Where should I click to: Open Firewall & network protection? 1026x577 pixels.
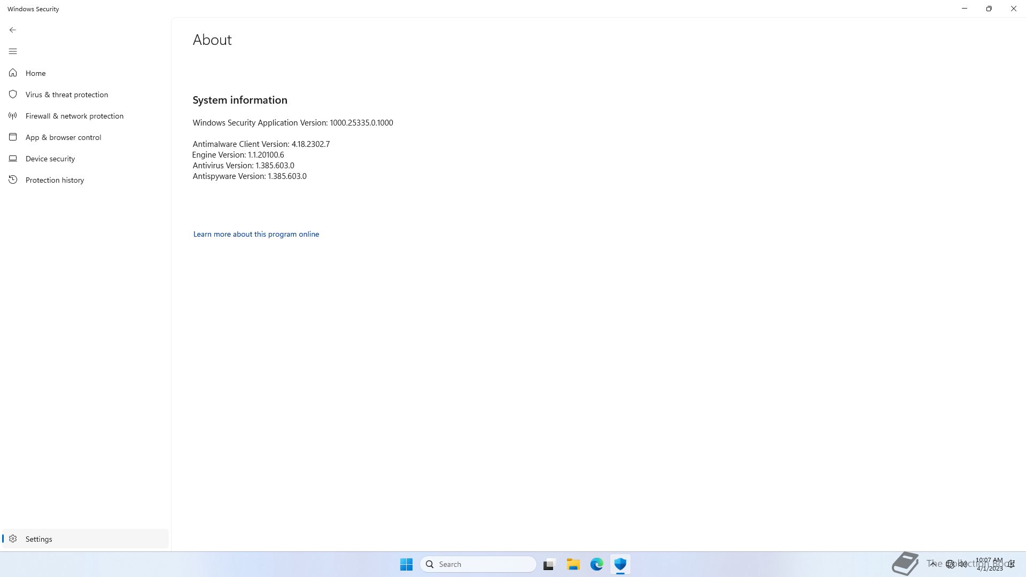85,116
